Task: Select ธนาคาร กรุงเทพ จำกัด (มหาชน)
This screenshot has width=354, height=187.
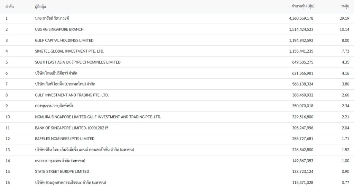Action: pyautogui.click(x=60, y=161)
